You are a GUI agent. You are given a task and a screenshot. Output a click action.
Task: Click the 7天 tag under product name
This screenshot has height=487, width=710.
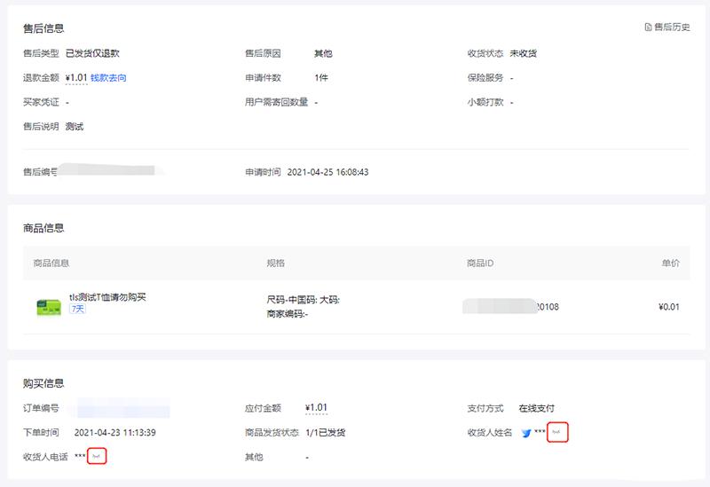click(78, 310)
